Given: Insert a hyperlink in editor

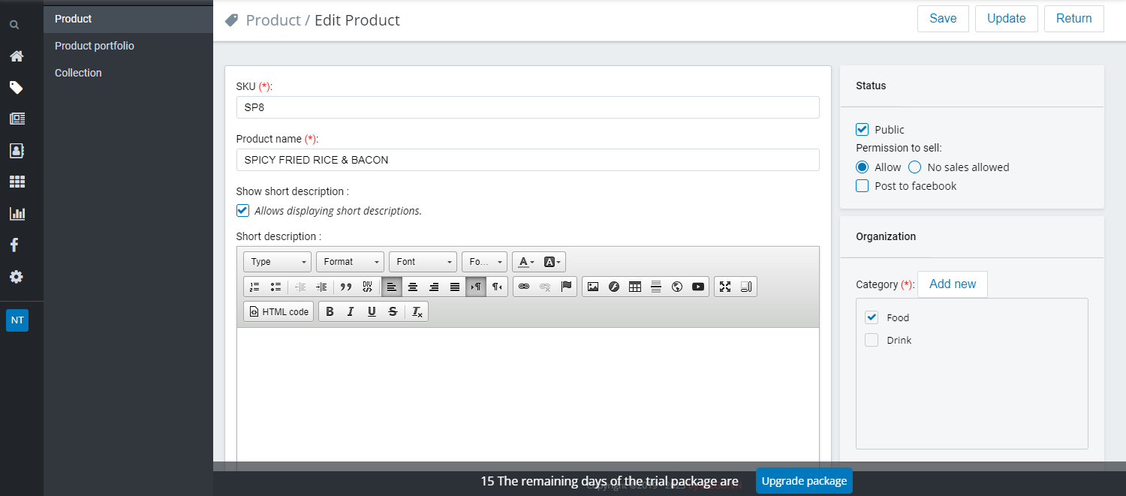Looking at the screenshot, I should point(524,287).
